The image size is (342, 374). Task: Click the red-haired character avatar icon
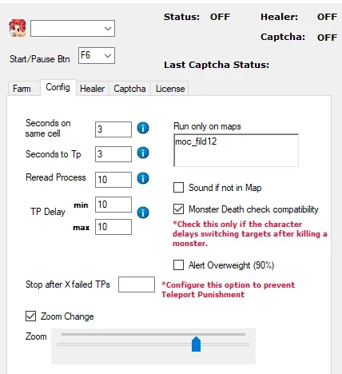pos(18,28)
